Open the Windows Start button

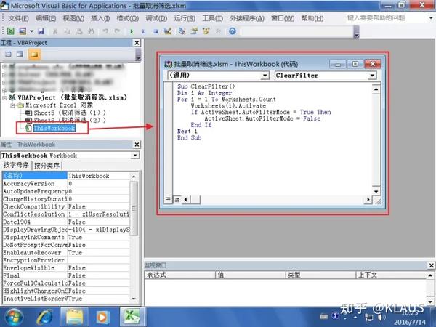click(x=13, y=317)
